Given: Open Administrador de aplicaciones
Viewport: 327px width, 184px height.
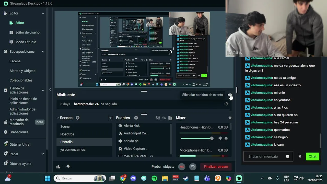Looking at the screenshot, I should point(22,111).
